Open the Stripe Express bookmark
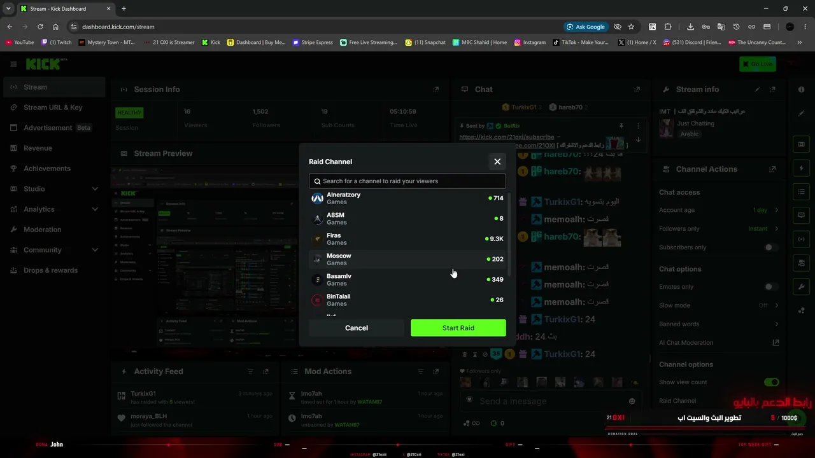The height and width of the screenshot is (458, 815). 313,43
